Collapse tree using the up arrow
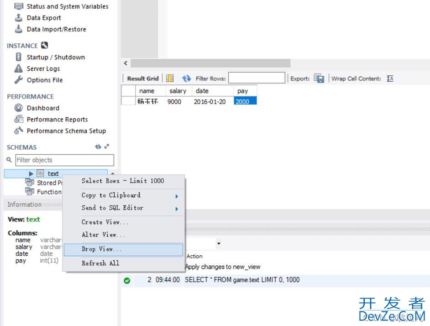 pyautogui.click(x=112, y=174)
